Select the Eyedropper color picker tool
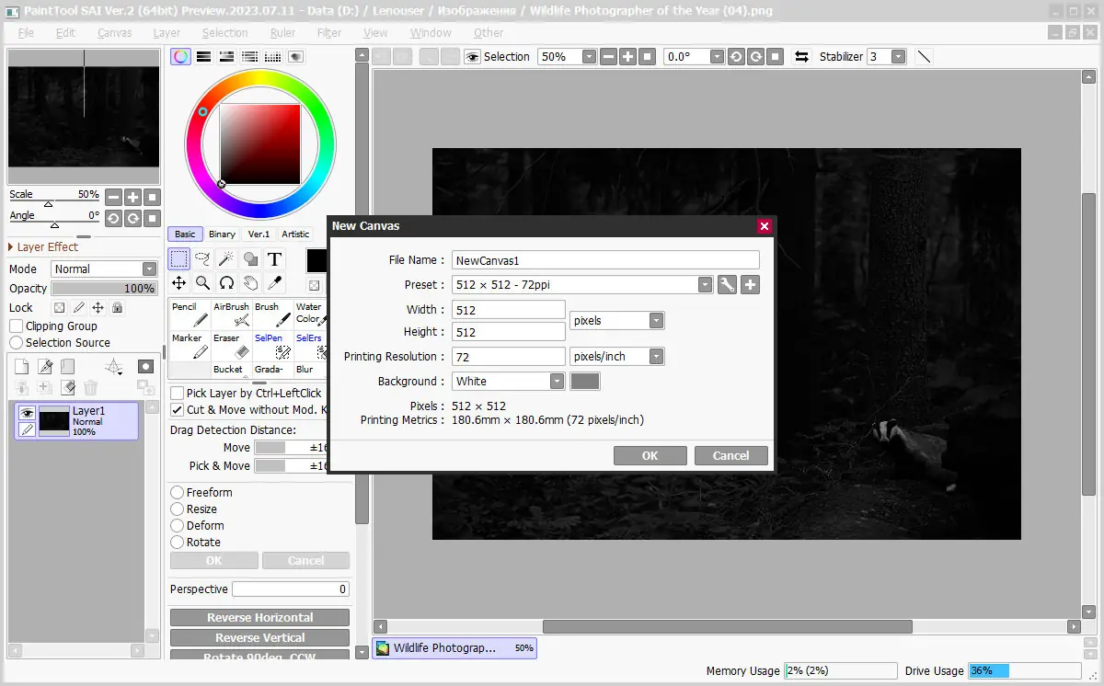Screen dimensions: 1104x686 [274, 283]
